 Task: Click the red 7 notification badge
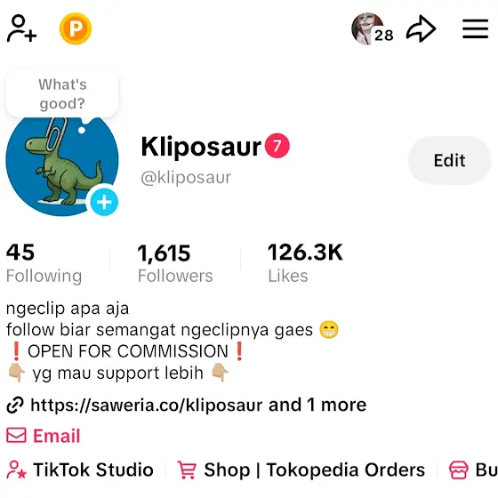(x=277, y=146)
